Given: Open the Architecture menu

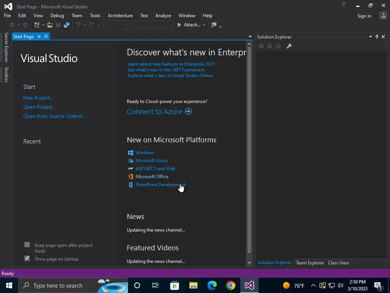Looking at the screenshot, I should pyautogui.click(x=120, y=15).
